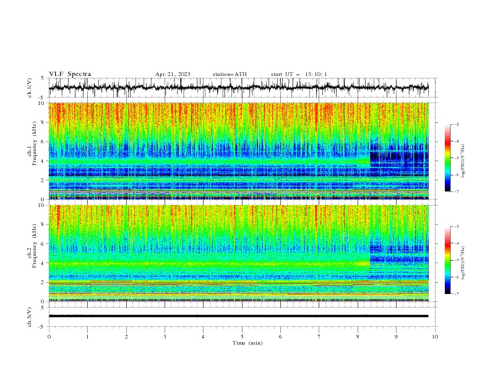This screenshot has width=490, height=378.
Task: Click the "-7" label on the ch.2 colorbar
Action: [x=456, y=294]
